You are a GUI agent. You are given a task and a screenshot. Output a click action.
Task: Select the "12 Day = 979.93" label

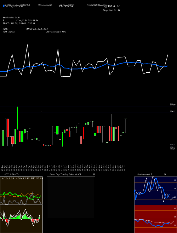(x=14, y=6)
